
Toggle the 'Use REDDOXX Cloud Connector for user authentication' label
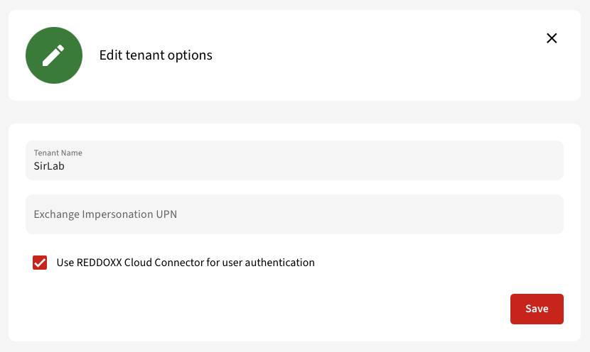pos(186,262)
